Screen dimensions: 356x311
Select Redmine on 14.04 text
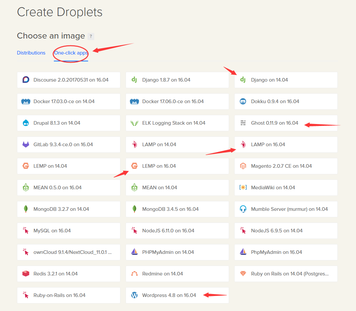(x=163, y=274)
